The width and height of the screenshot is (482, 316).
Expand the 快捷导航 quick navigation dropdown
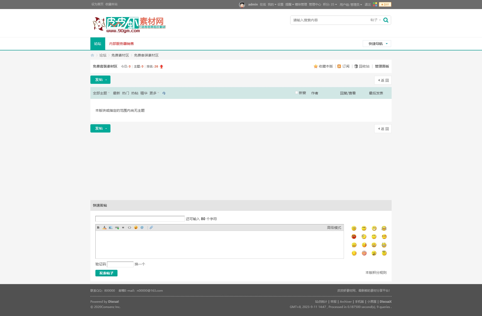377,44
